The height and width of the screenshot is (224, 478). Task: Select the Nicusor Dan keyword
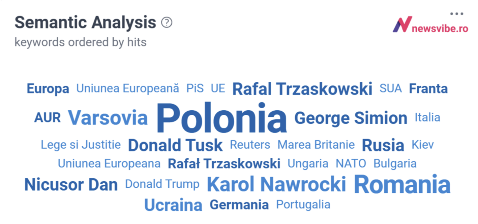click(x=71, y=185)
